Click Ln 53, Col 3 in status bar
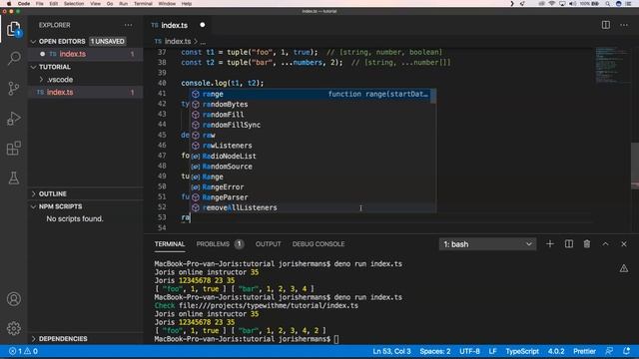The image size is (639, 359). tap(391, 351)
